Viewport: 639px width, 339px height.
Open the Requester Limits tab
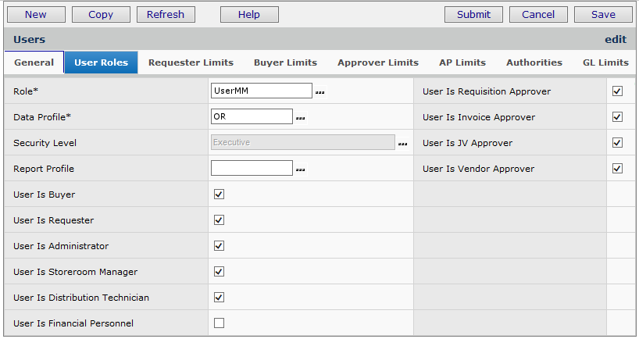191,62
